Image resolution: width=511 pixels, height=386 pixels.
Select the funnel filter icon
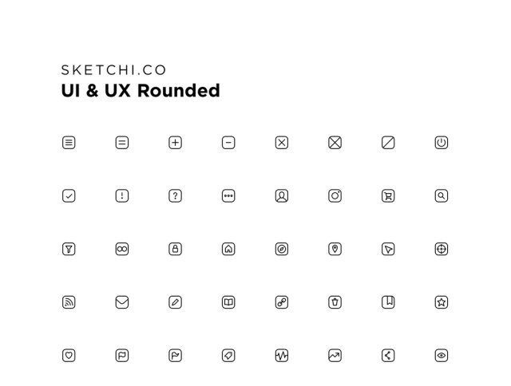click(69, 249)
